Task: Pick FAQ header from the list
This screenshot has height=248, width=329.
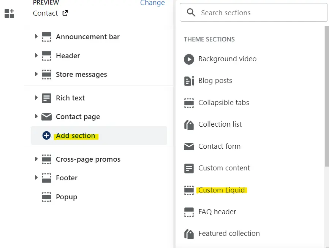Action: tap(217, 212)
